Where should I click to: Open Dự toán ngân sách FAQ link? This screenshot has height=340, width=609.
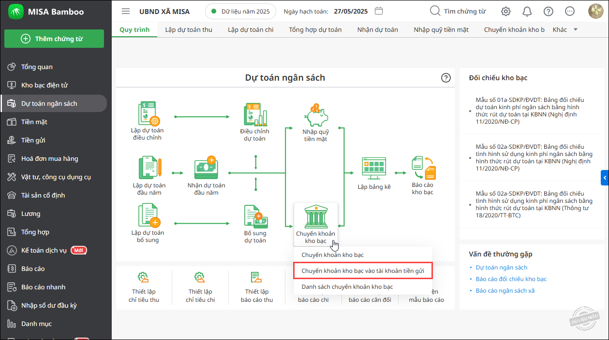pyautogui.click(x=502, y=268)
